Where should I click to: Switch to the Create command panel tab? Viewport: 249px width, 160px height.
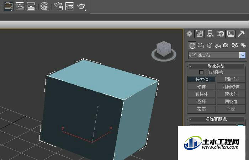(190, 34)
